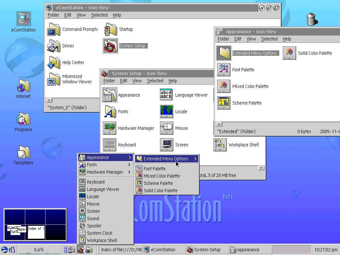Select the Help Center folder icon
This screenshot has height=255, width=340.
54,62
